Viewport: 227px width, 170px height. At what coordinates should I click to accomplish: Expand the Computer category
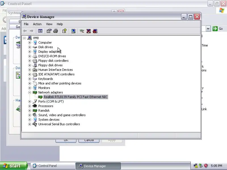[30, 42]
